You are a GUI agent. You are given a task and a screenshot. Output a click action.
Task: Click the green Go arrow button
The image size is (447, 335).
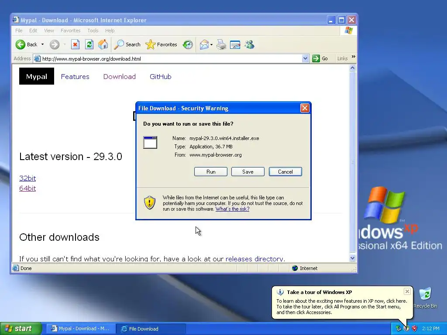click(316, 59)
